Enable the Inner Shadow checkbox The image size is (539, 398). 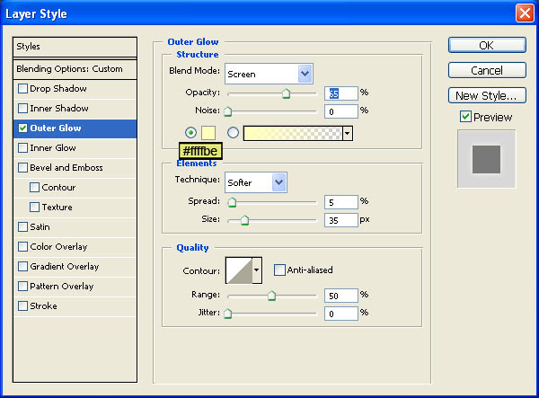point(22,109)
